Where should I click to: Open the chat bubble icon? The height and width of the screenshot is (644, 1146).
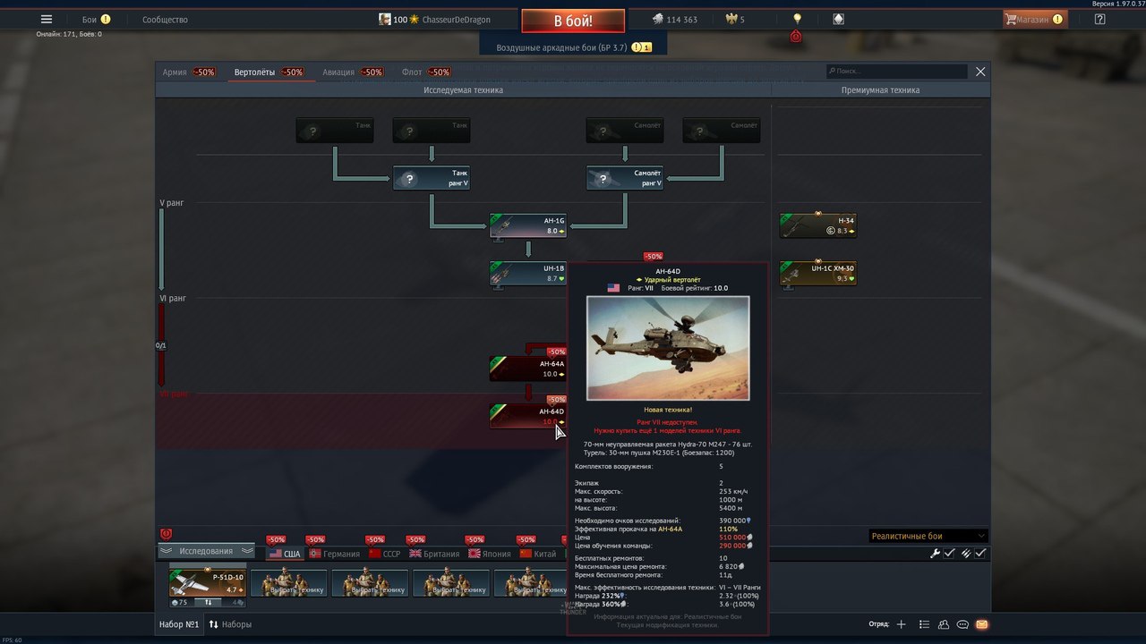coord(962,624)
